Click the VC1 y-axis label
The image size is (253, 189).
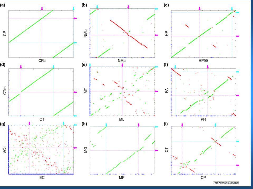[x=5, y=150]
